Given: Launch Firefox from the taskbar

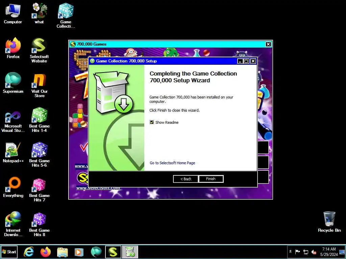Looking at the screenshot, I should point(46,252).
